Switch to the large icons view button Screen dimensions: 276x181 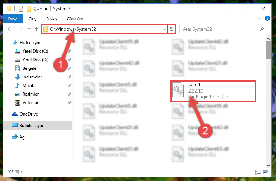(266, 172)
